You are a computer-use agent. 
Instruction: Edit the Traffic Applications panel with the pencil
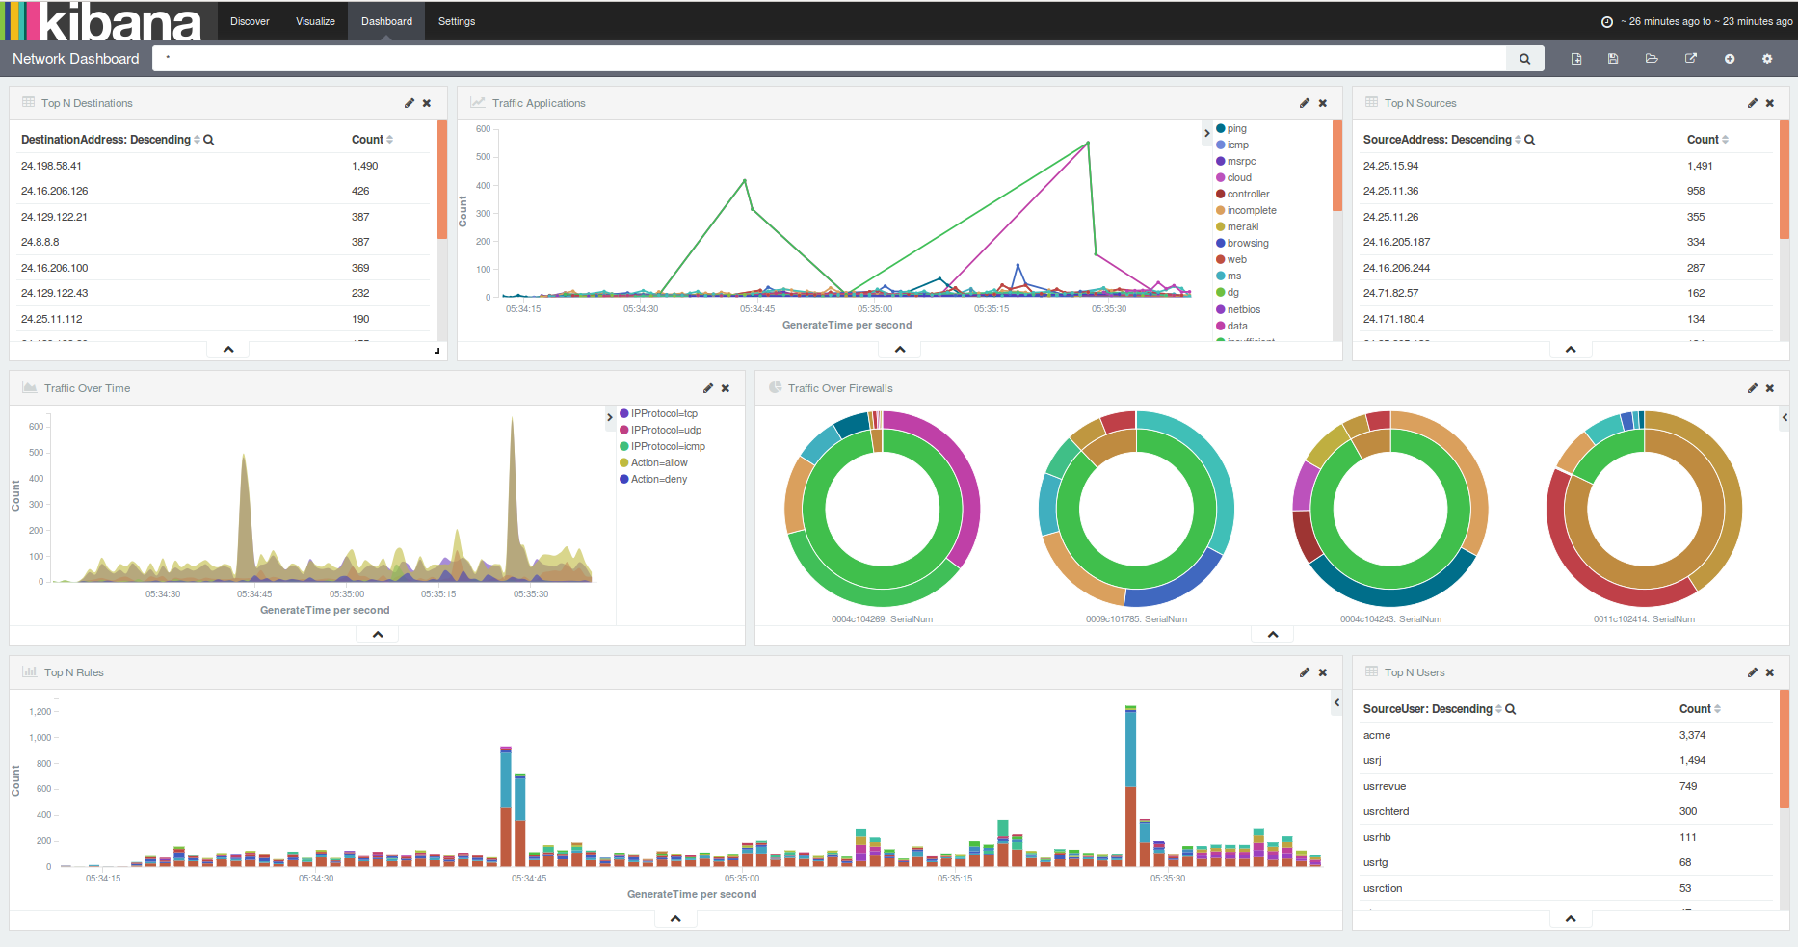1304,102
